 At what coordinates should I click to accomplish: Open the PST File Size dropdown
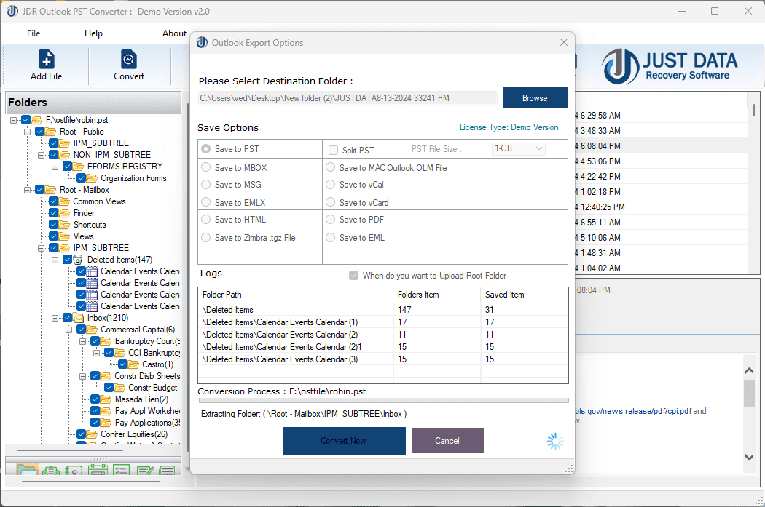point(518,148)
